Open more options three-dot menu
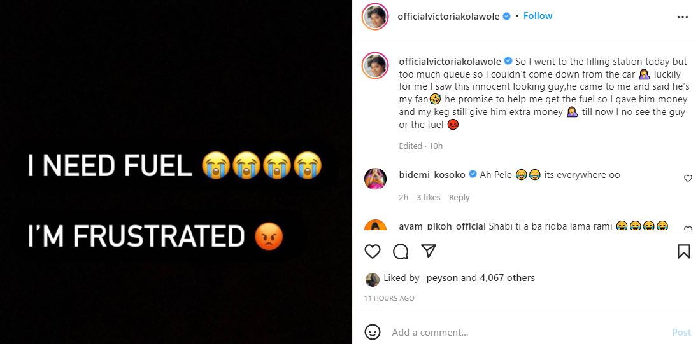The height and width of the screenshot is (344, 698). (683, 17)
